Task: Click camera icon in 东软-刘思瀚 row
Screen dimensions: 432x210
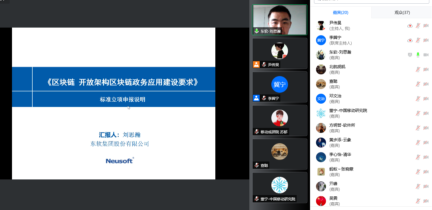Action: [426, 55]
